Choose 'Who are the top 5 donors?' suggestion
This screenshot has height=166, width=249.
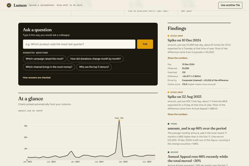pyautogui.click(x=94, y=67)
